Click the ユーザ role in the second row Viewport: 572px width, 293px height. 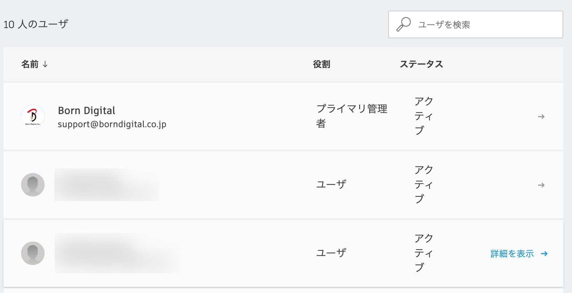[x=331, y=185]
